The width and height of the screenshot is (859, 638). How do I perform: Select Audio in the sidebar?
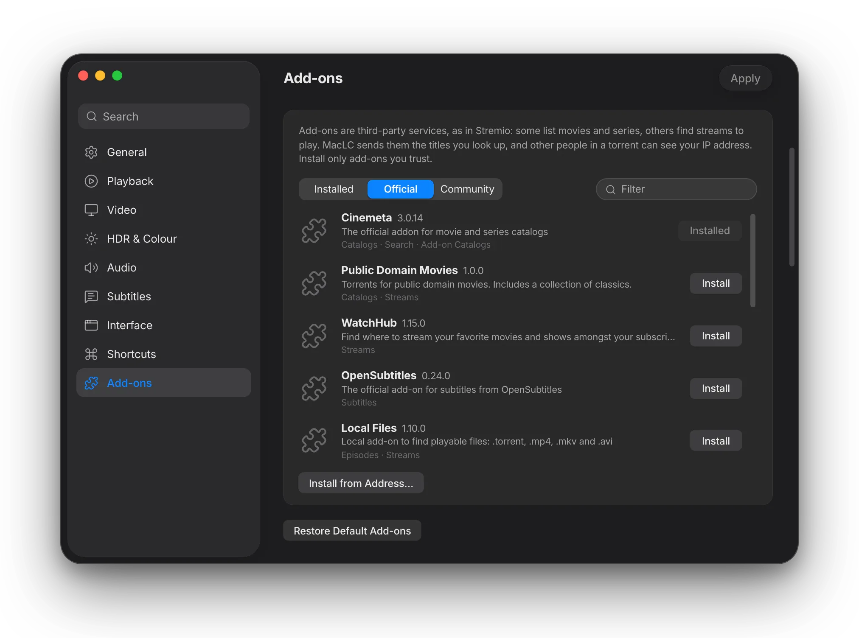point(164,268)
